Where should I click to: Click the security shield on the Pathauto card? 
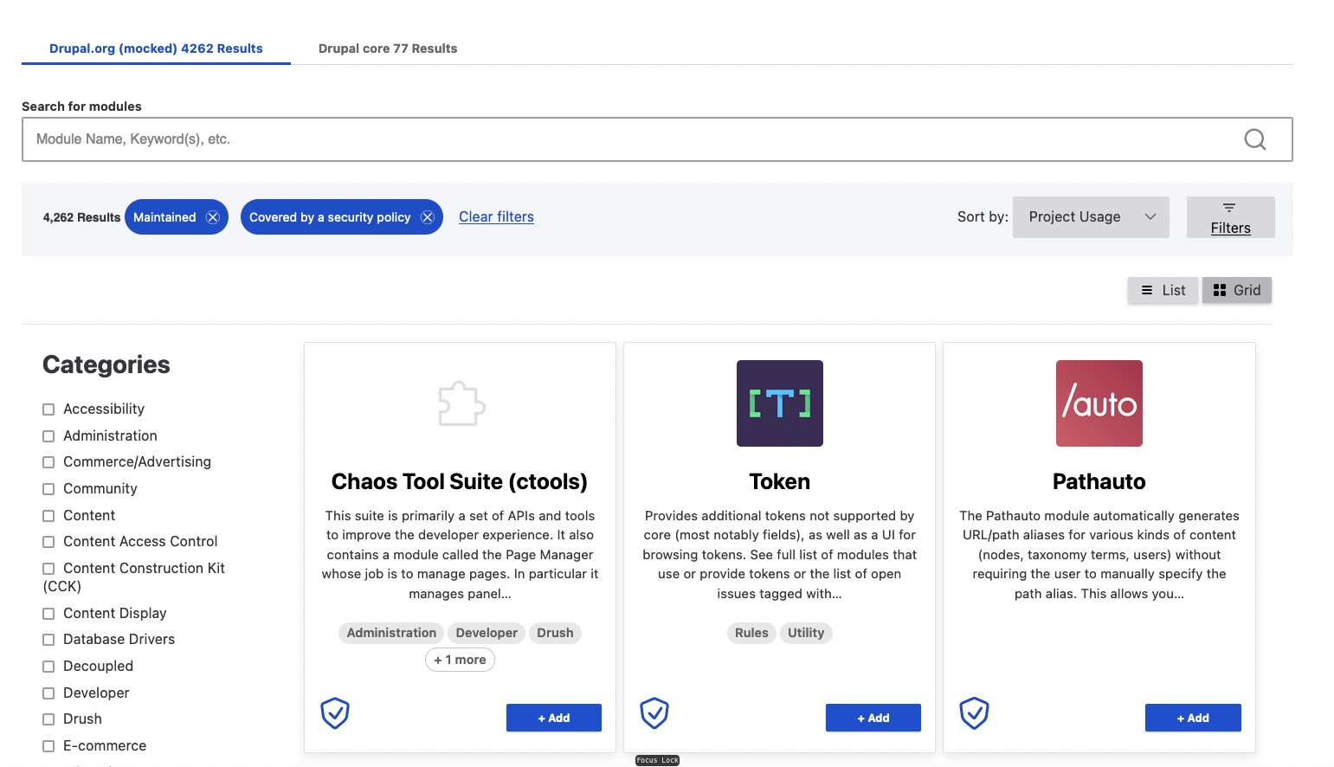tap(974, 713)
